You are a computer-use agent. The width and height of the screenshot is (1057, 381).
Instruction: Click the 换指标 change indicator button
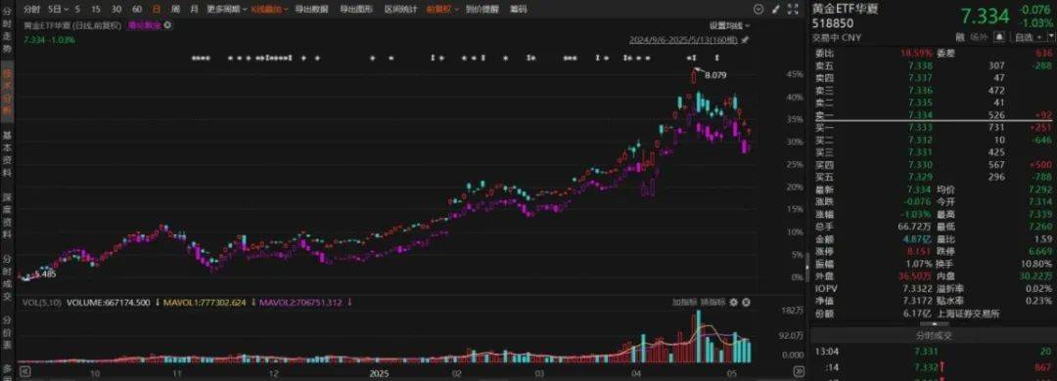coord(713,302)
